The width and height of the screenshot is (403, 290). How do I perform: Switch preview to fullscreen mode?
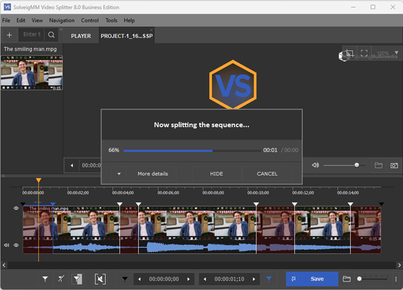[364, 53]
